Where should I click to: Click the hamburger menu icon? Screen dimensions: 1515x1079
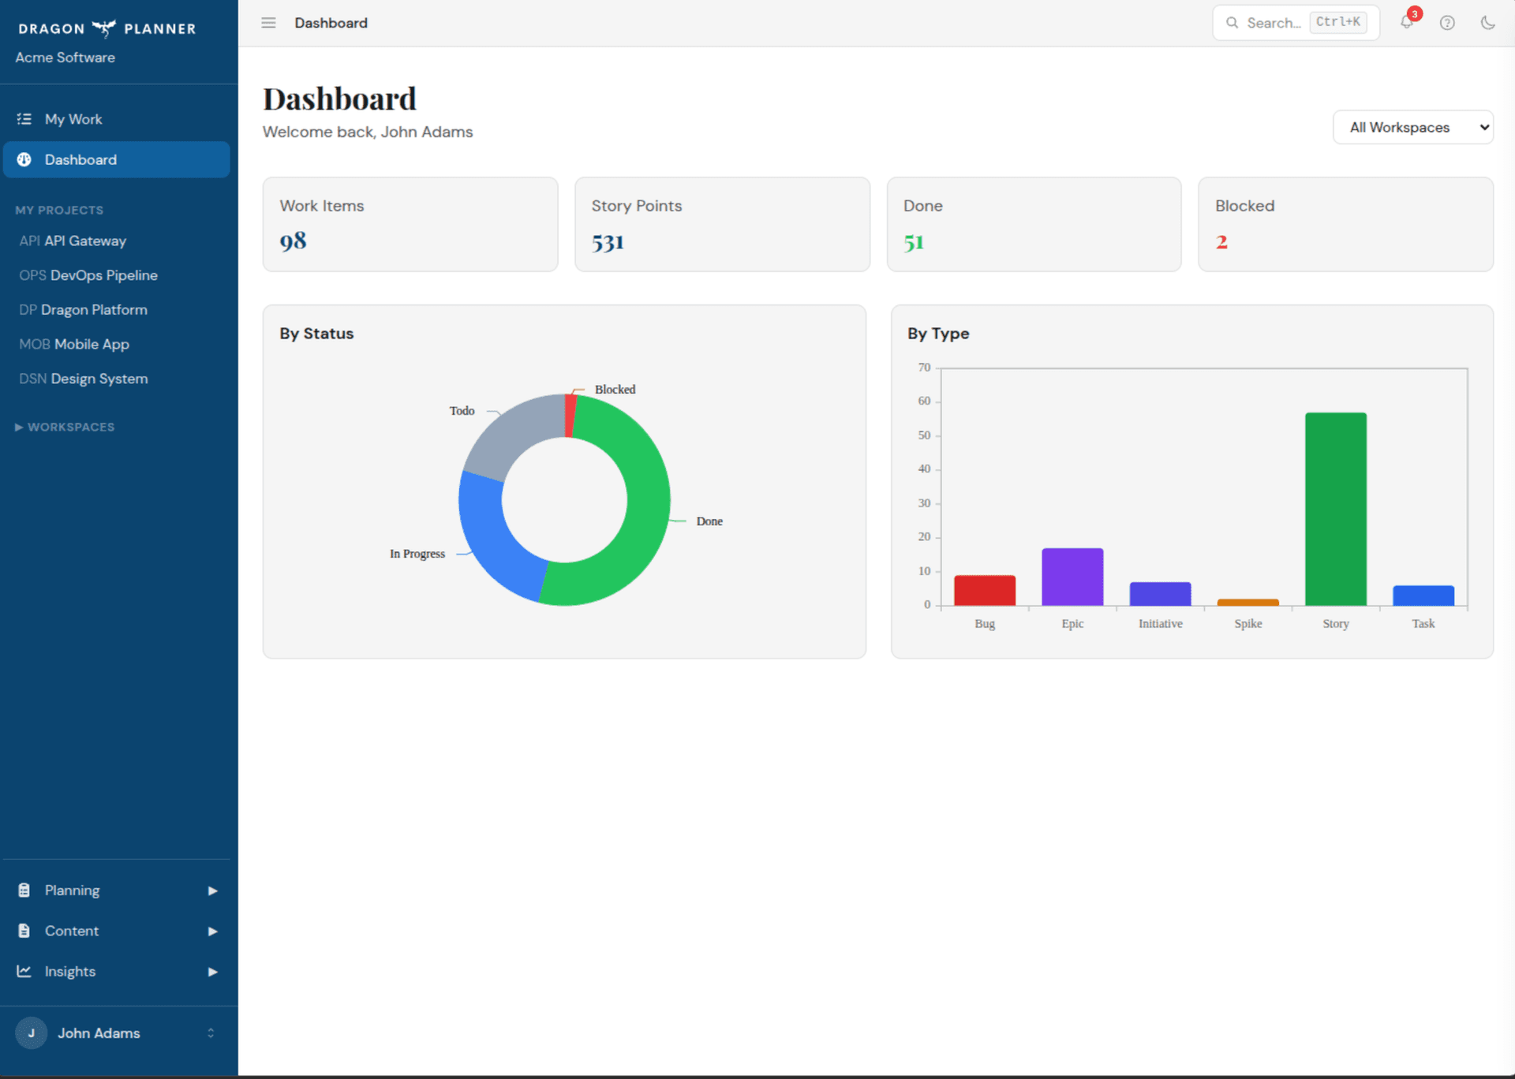[x=268, y=23]
